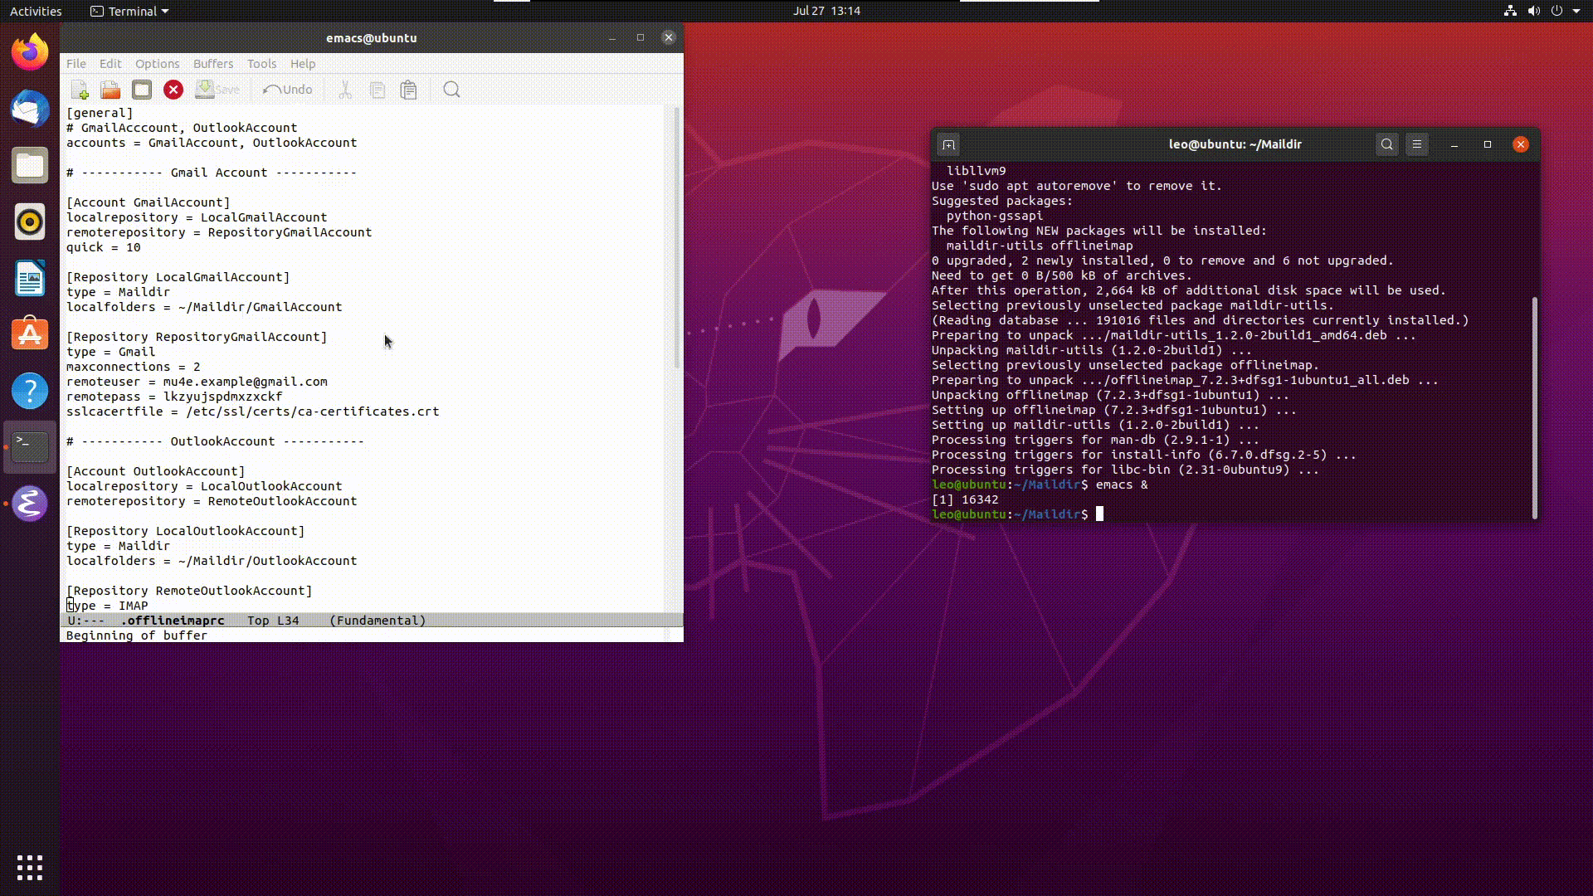Click the Paste clipboard icon

click(x=408, y=90)
